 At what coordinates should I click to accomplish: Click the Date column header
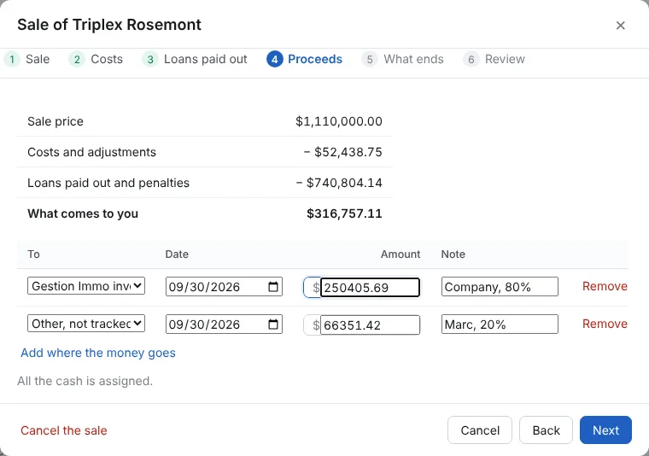(x=177, y=254)
